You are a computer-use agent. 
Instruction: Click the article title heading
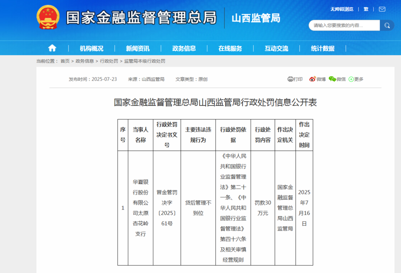216,103
